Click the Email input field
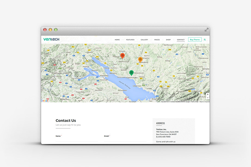The image size is (251, 167). pos(125,139)
